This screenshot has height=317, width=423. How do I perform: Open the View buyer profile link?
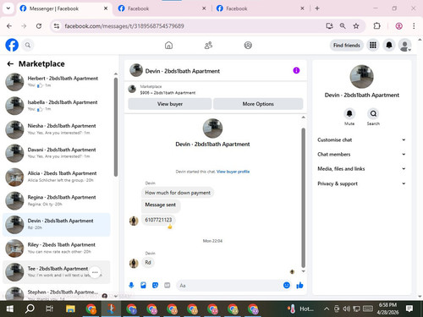point(233,172)
